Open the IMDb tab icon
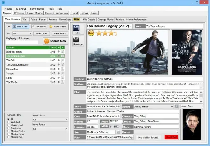 coord(76,19)
